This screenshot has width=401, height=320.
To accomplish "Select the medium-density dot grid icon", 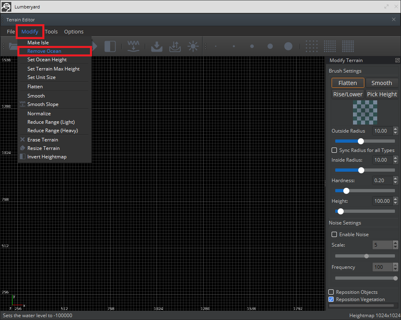I will [330, 46].
